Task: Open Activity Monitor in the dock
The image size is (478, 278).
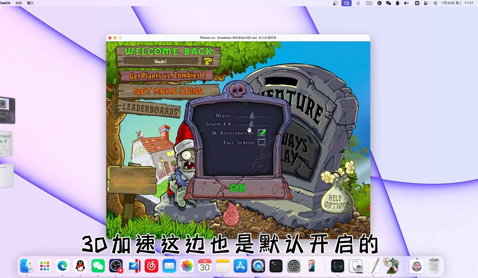Action: pos(337,266)
